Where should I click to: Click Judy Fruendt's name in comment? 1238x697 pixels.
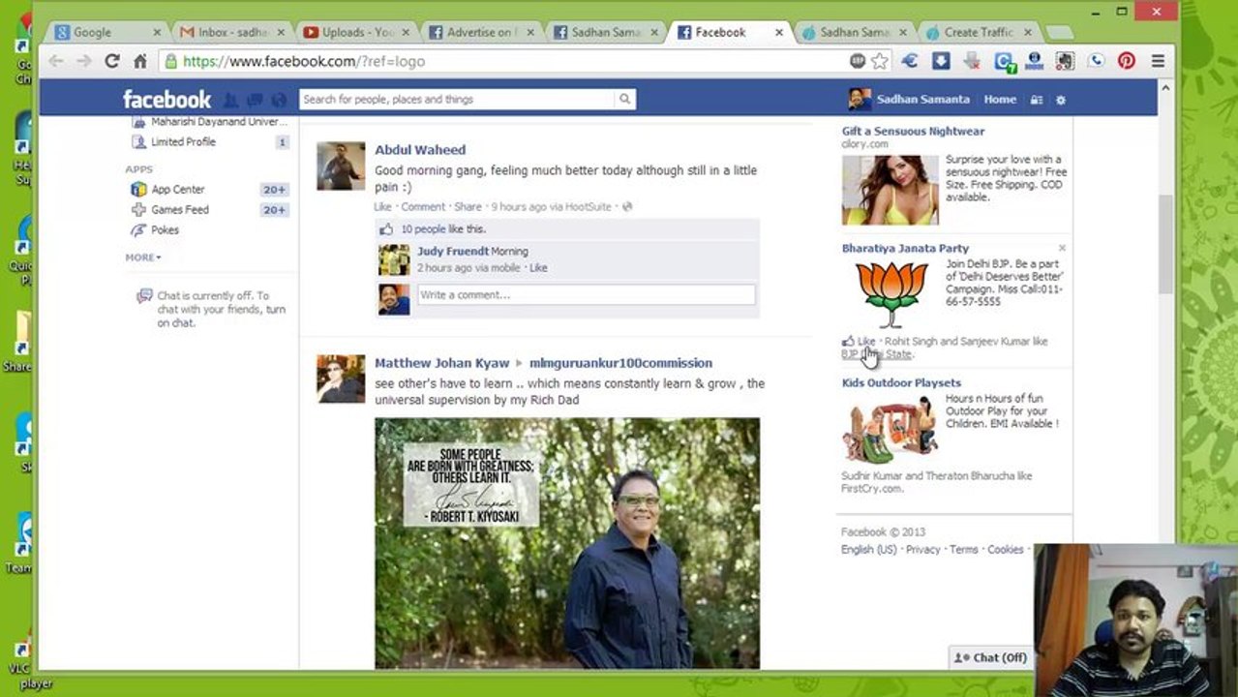pyautogui.click(x=453, y=252)
